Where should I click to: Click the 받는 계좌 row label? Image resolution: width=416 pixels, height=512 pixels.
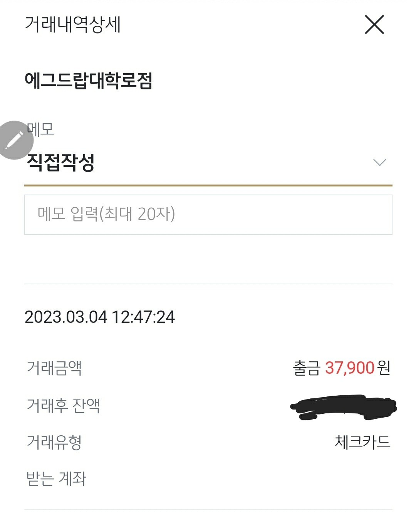pyautogui.click(x=56, y=479)
